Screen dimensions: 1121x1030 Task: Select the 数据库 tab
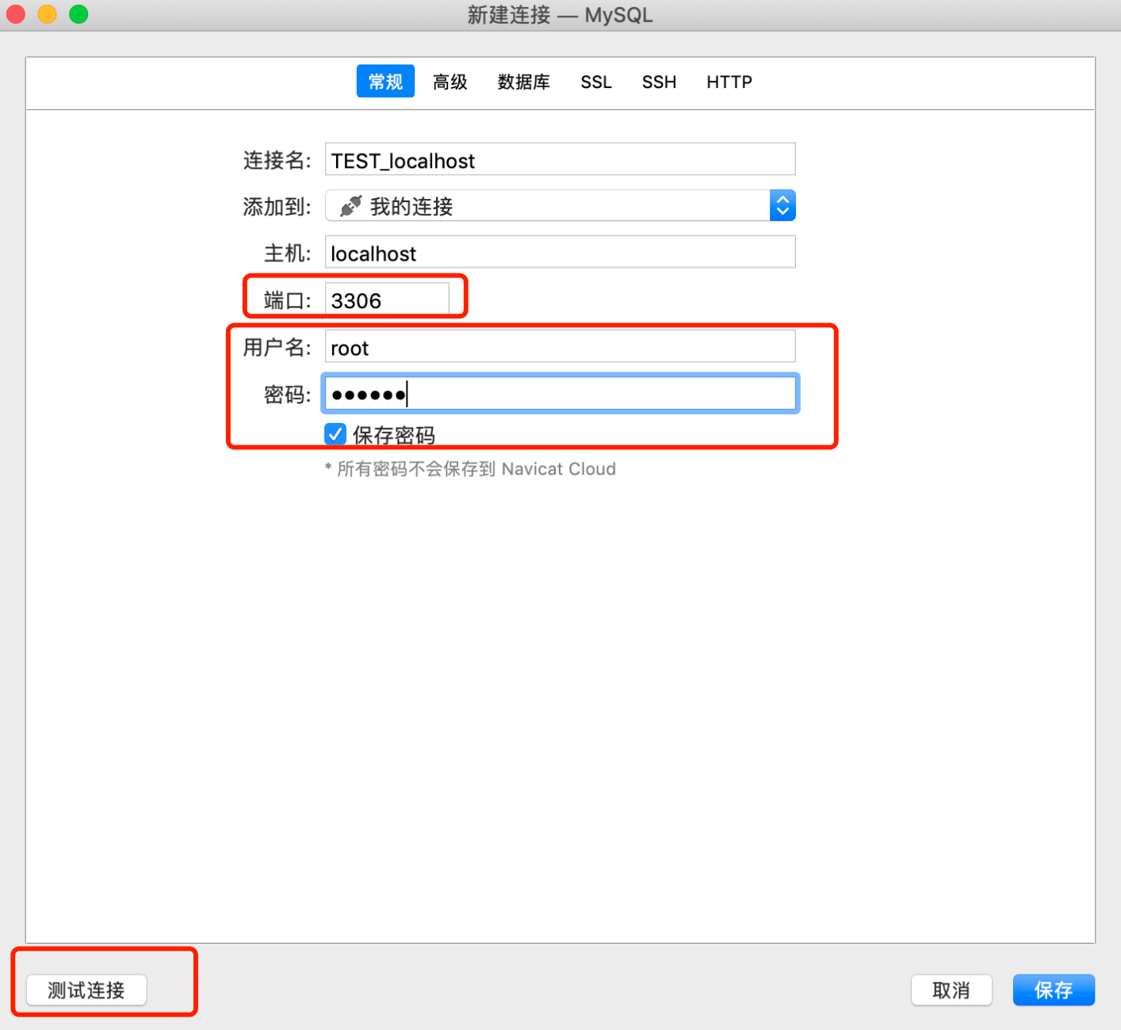(523, 82)
